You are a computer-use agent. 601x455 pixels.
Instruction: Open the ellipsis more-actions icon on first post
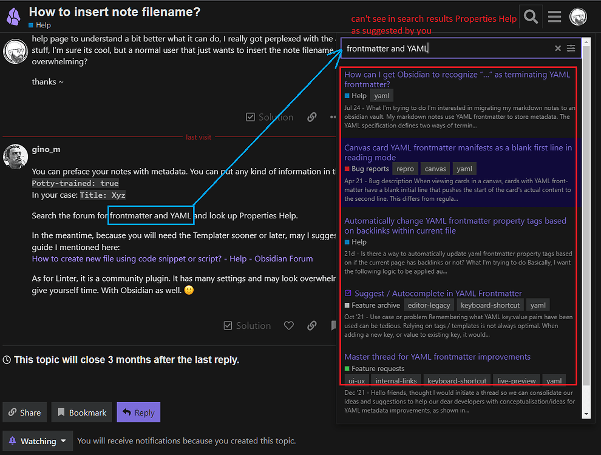tap(333, 117)
